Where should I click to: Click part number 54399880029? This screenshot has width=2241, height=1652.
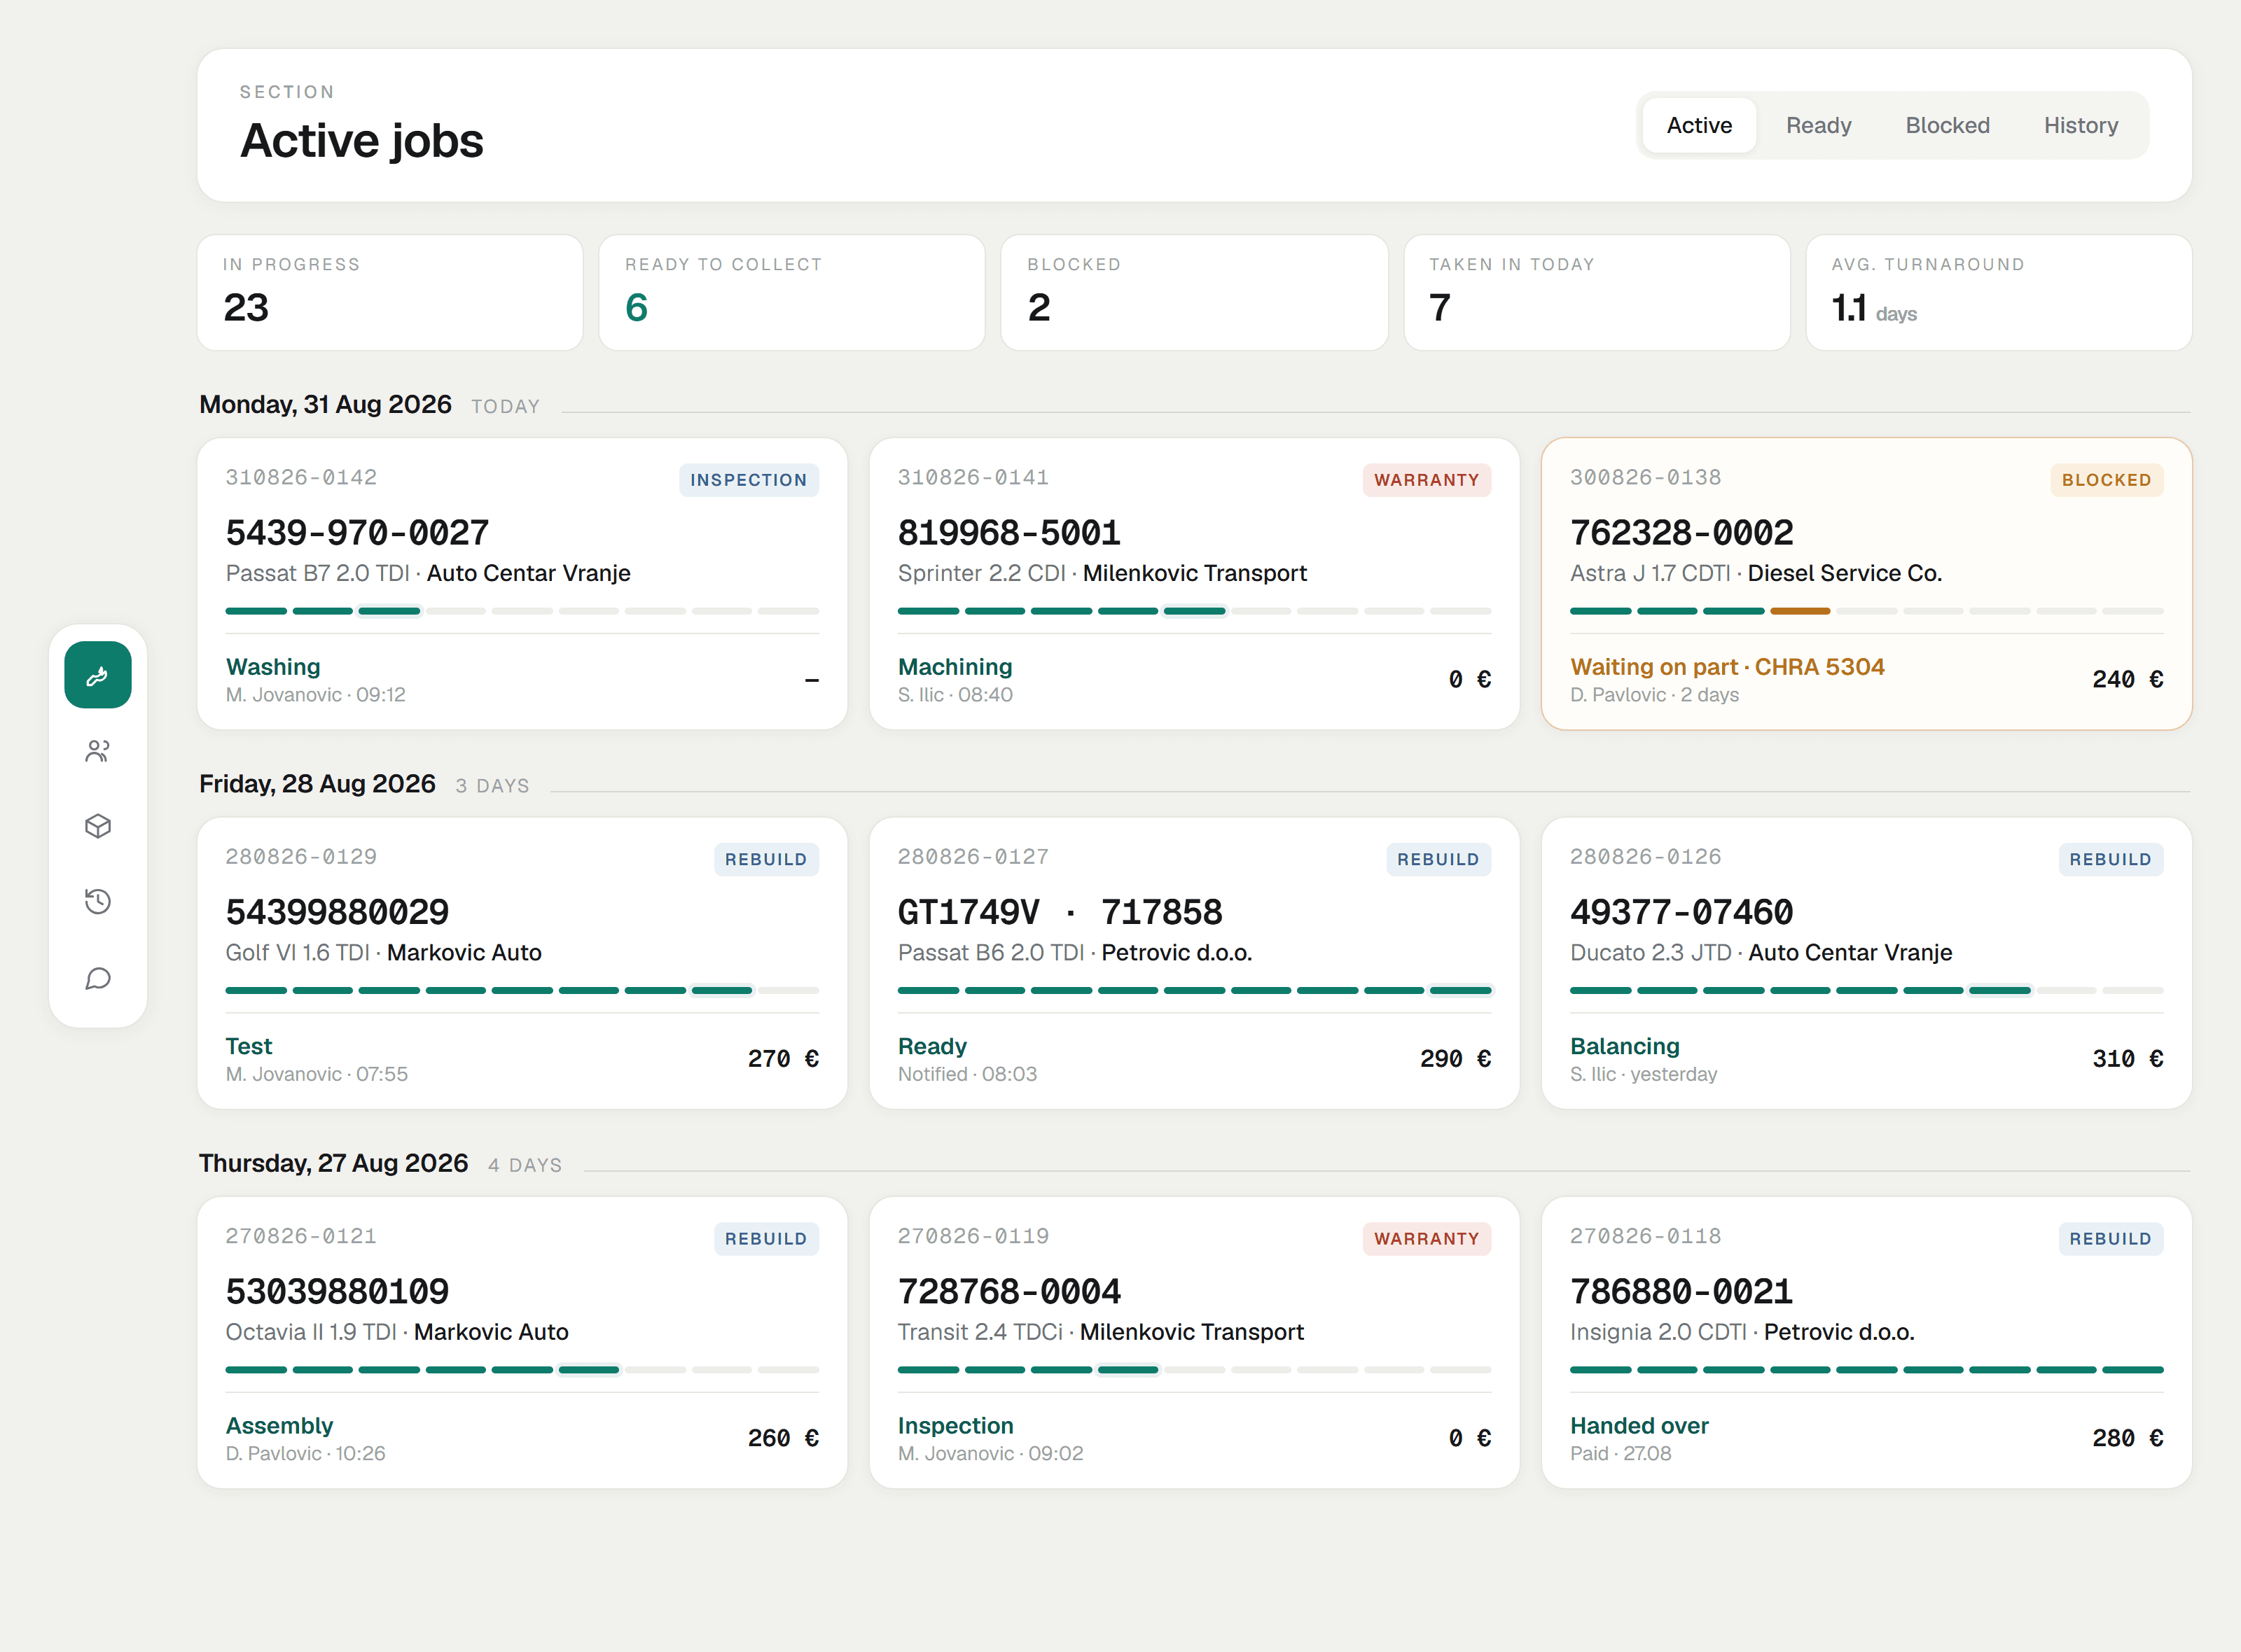pos(337,911)
